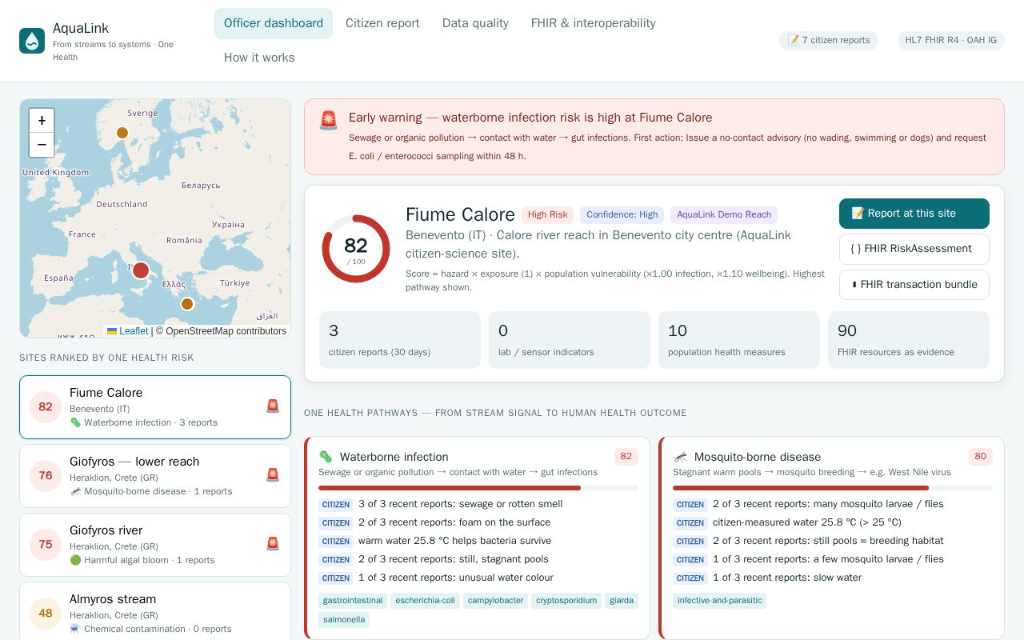Click the Confidence: High badge
Image resolution: width=1024 pixels, height=640 pixels.
[622, 215]
